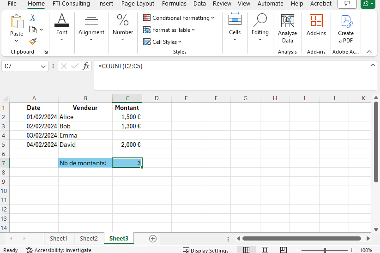
Task: Switch to the Insert tab
Action: pyautogui.click(x=106, y=4)
